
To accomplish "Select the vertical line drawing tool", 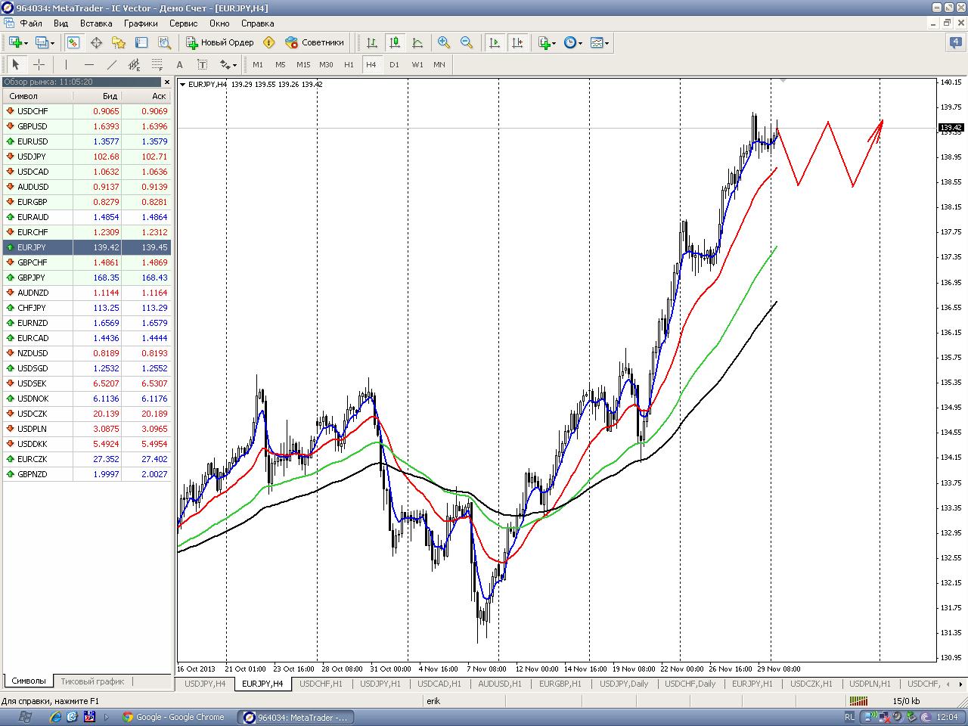I will [67, 65].
